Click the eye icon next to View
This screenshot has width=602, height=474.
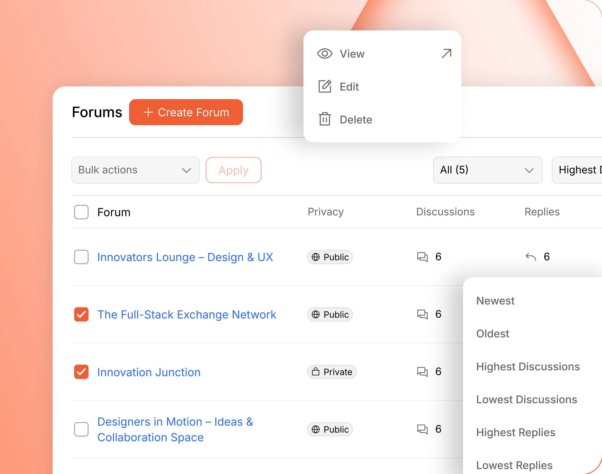324,53
